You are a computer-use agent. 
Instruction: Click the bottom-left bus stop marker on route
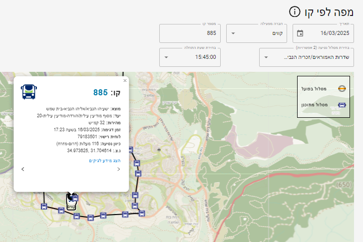tap(44, 206)
